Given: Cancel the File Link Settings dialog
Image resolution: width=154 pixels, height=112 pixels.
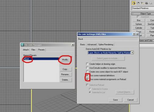Looking at the screenshot, I should point(131,100).
